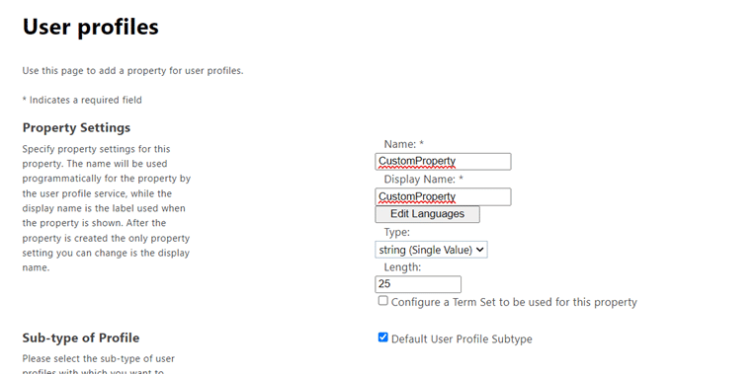Open the Edit Languages dialog

click(x=427, y=214)
